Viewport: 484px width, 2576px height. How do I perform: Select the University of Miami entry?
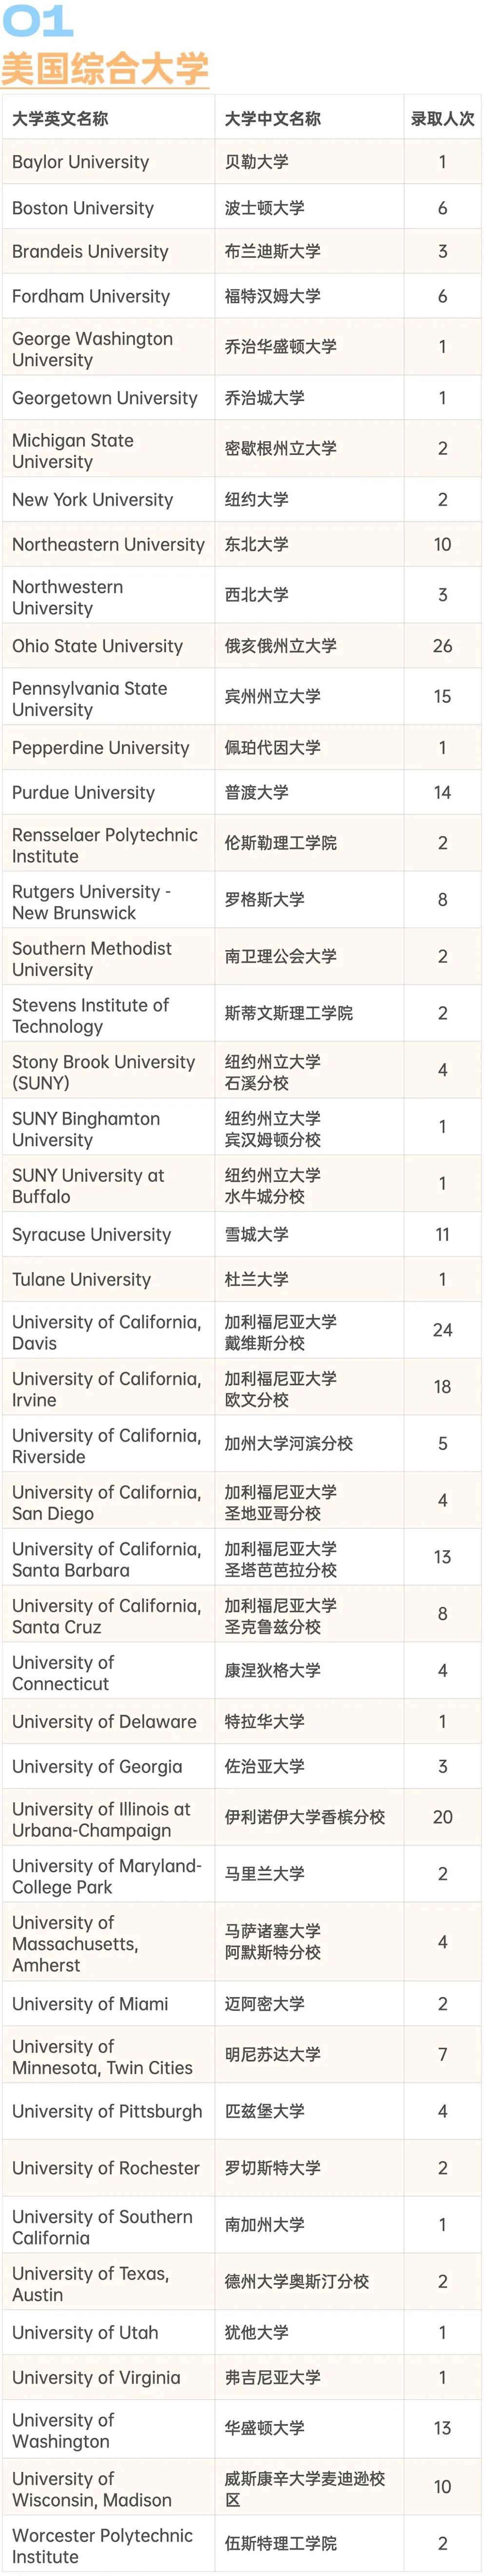click(90, 2004)
